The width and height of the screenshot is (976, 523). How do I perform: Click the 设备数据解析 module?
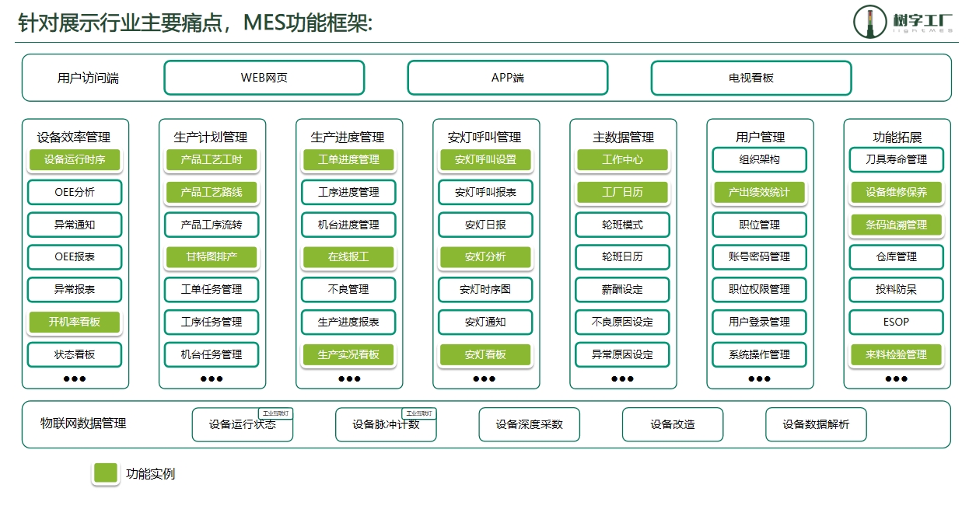coord(817,424)
